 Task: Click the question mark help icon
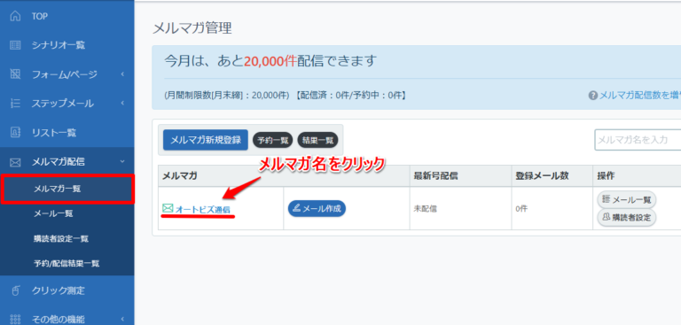click(x=593, y=95)
